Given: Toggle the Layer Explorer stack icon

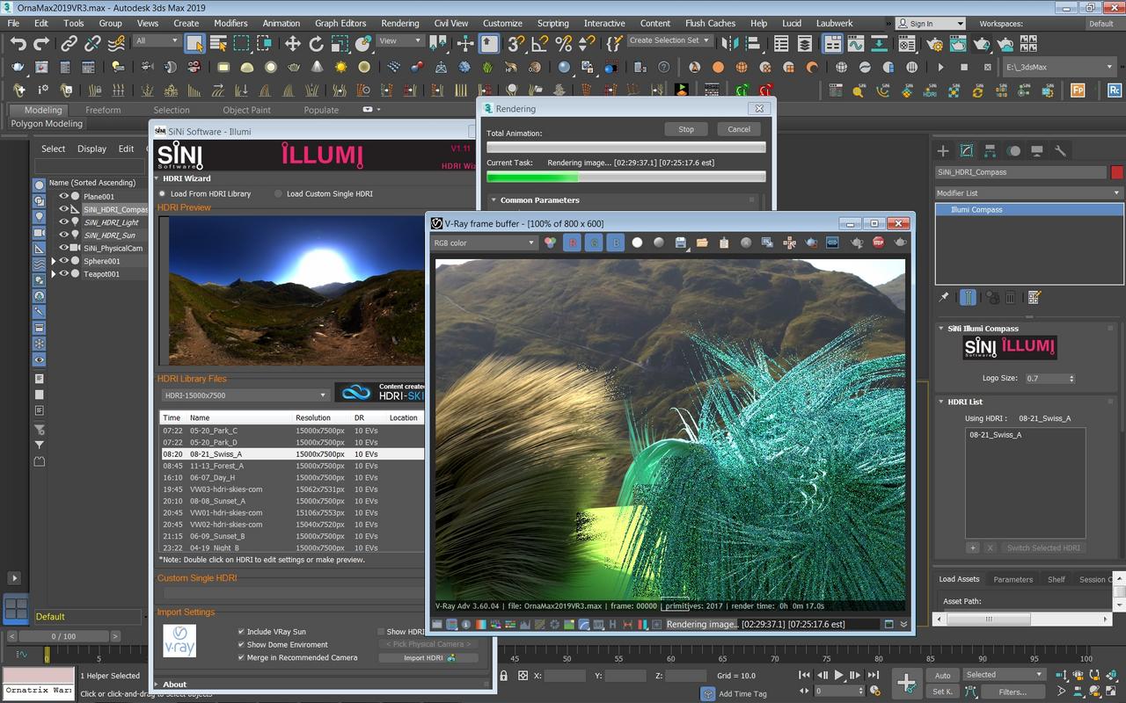Looking at the screenshot, I should 805,43.
